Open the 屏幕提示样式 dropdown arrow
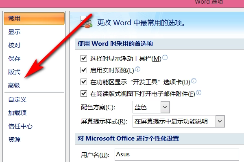 pos(220,121)
